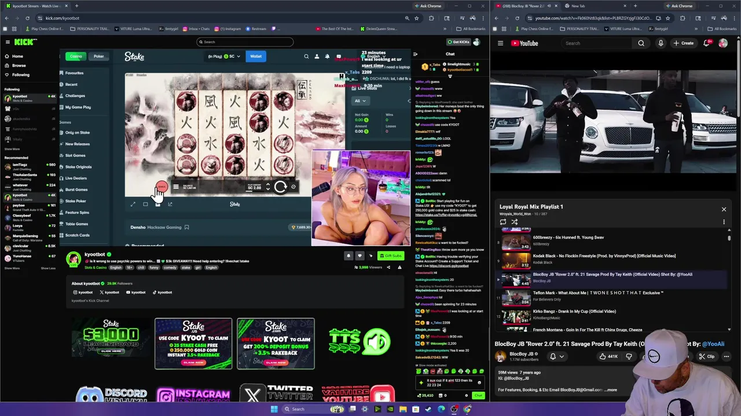Click the YouTube search box
Screen dimensions: 741x416
pyautogui.click(x=596, y=43)
